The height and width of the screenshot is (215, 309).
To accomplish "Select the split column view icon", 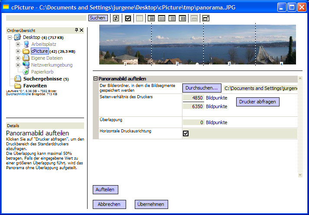I will coord(182,18).
